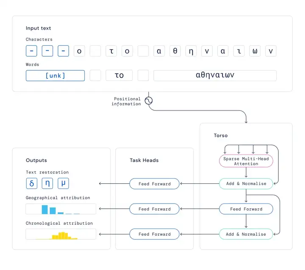Click the Sparse Multi-Head Attention node

pyautogui.click(x=246, y=161)
